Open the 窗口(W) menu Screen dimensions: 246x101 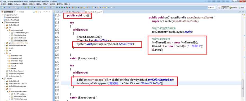pos(60,4)
